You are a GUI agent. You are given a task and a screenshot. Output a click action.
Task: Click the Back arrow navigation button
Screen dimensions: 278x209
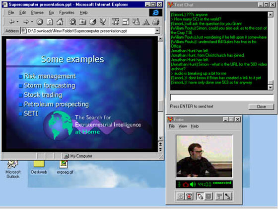pyautogui.click(x=12, y=22)
